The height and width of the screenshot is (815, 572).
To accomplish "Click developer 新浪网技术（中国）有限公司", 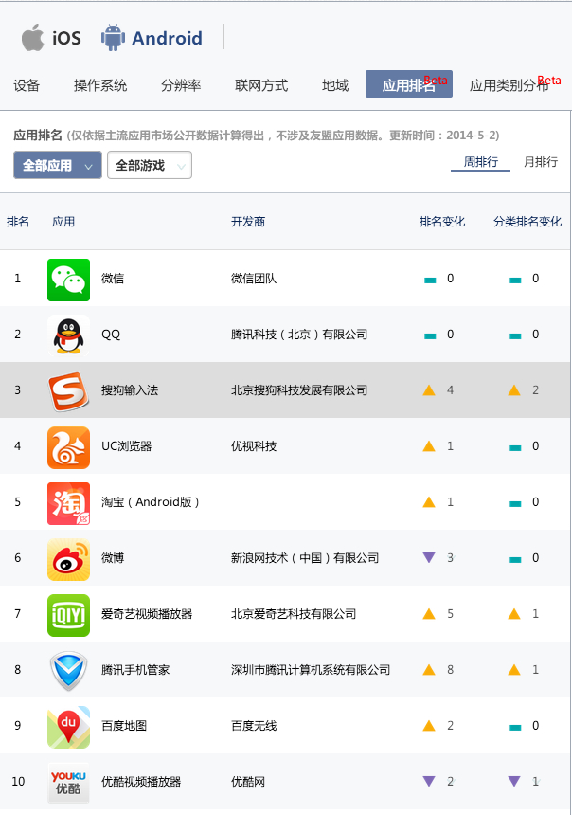I will pyautogui.click(x=305, y=558).
